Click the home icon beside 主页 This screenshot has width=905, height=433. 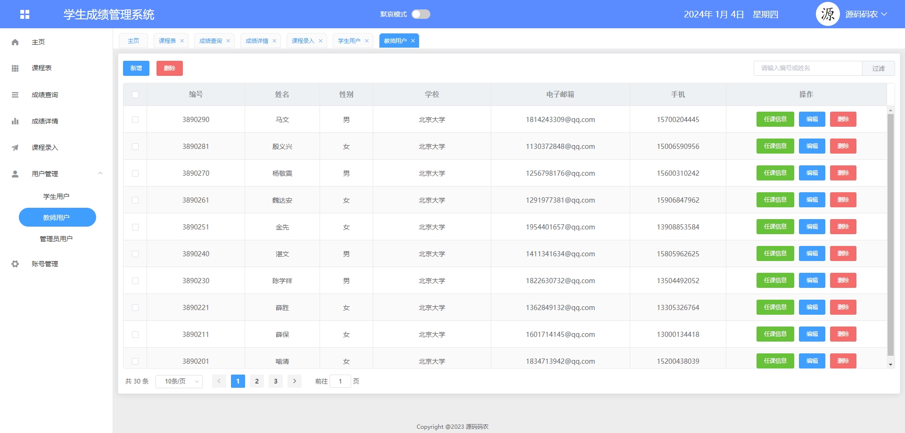(15, 42)
